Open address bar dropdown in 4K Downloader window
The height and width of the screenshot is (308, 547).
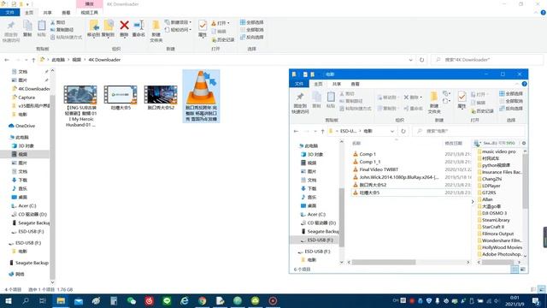click(410, 60)
